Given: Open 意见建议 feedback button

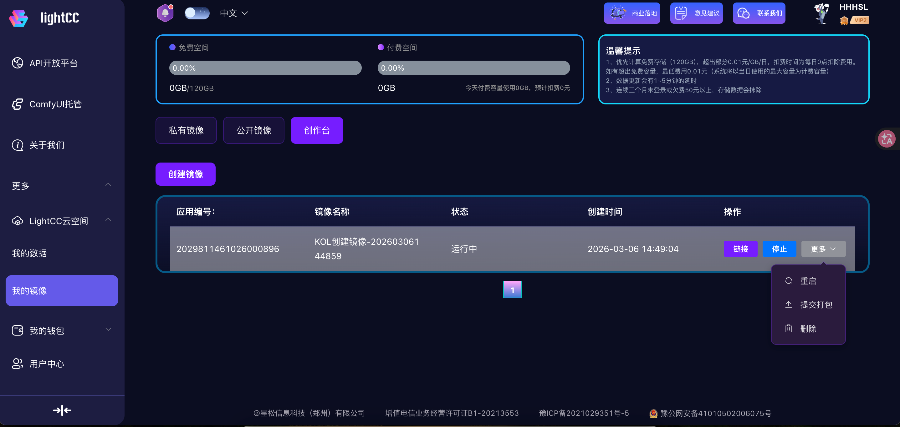Looking at the screenshot, I should coord(696,13).
